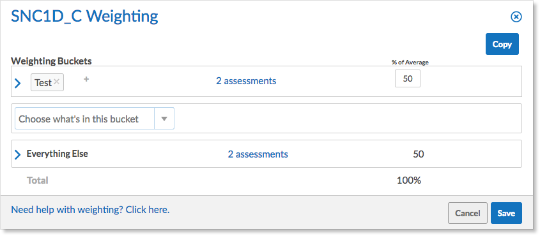This screenshot has width=540, height=236.
Task: Click the 100% total value
Action: (409, 181)
